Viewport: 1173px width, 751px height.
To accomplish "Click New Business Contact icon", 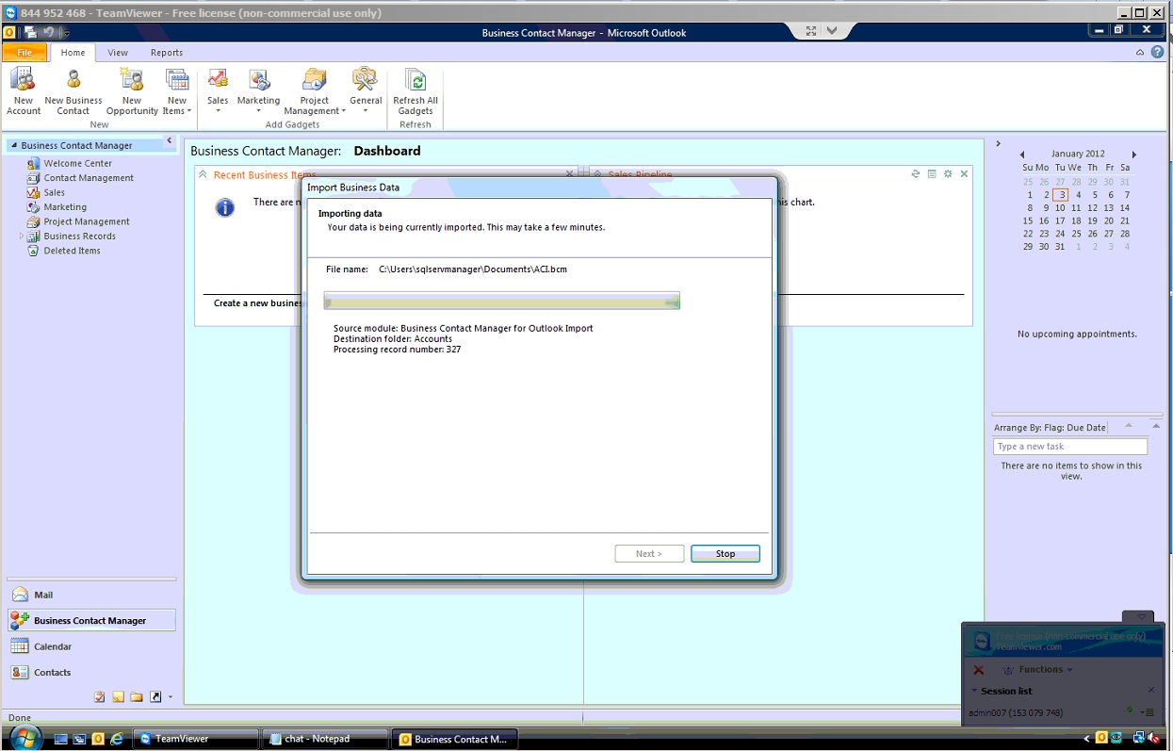I will (x=73, y=90).
